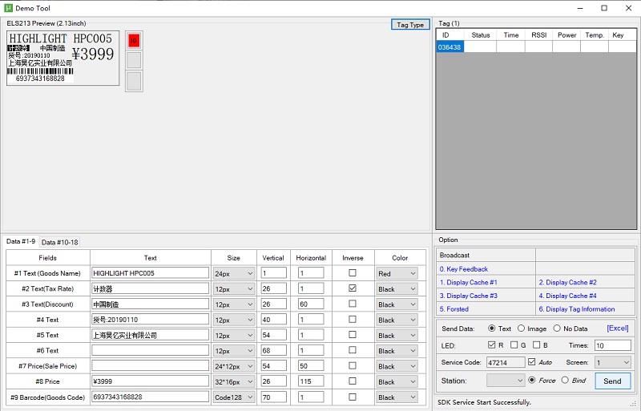Click 0. Key Feedback broadcast option
Image resolution: width=641 pixels, height=411 pixels.
464,269
